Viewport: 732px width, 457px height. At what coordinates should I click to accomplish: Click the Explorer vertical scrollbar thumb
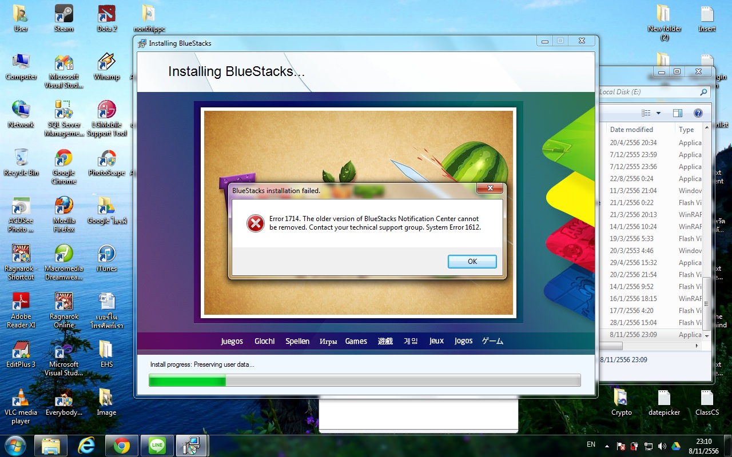(708, 303)
